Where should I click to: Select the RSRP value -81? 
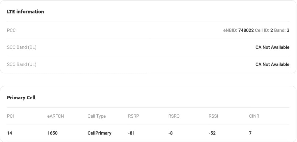pos(131,133)
